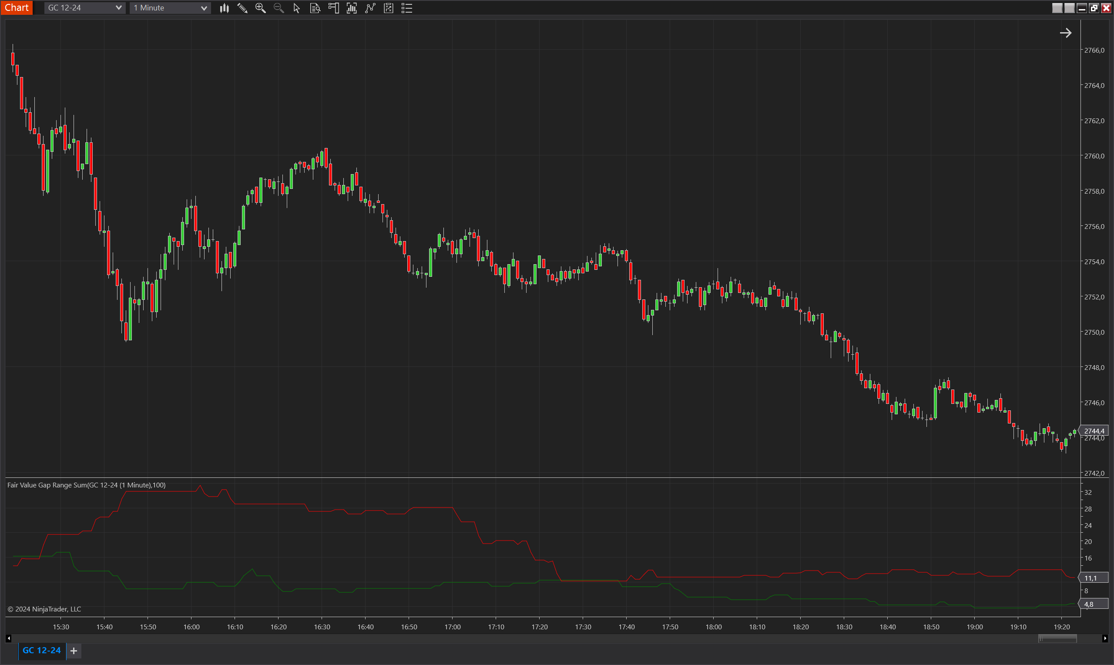
Task: Select the arrow cursor pointer tool
Action: pyautogui.click(x=296, y=8)
